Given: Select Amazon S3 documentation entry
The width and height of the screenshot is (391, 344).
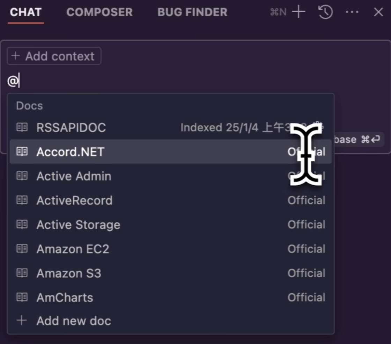Looking at the screenshot, I should click(69, 273).
